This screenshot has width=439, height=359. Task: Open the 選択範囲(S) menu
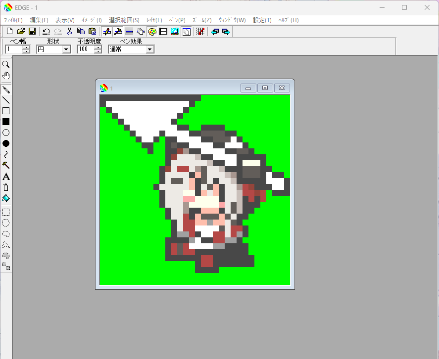[x=124, y=20]
